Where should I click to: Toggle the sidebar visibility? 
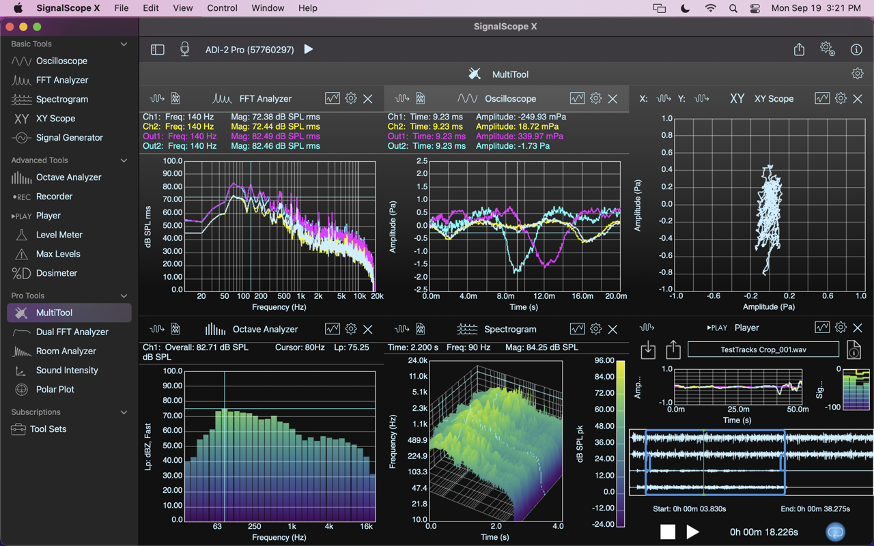coord(158,49)
